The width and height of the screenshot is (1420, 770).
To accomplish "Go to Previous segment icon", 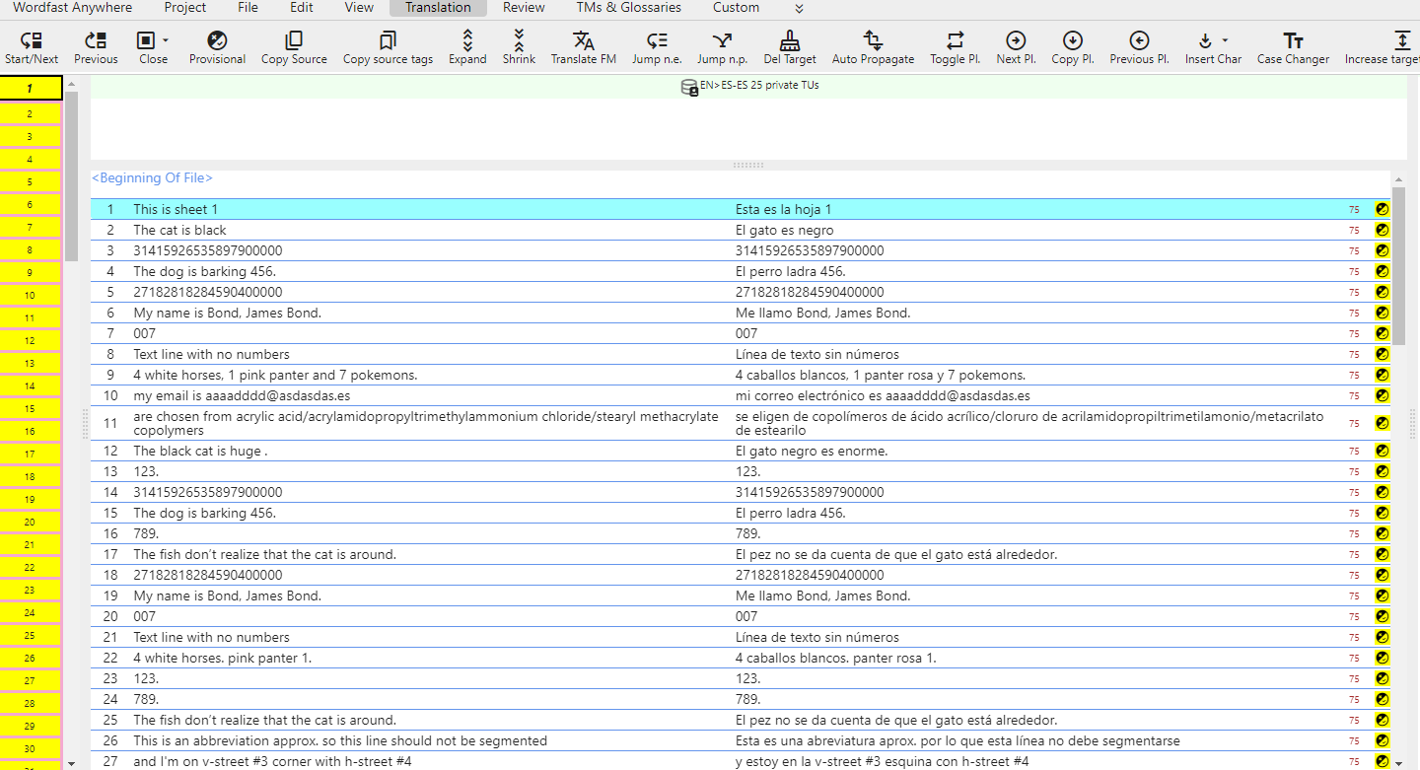I will 96,40.
